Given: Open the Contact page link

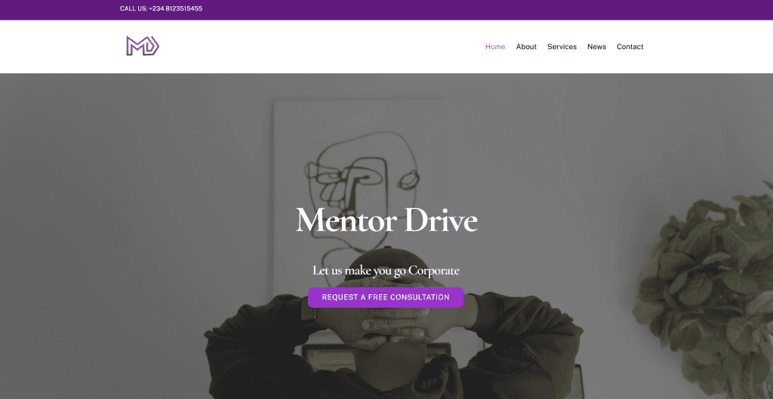Looking at the screenshot, I should pos(630,47).
